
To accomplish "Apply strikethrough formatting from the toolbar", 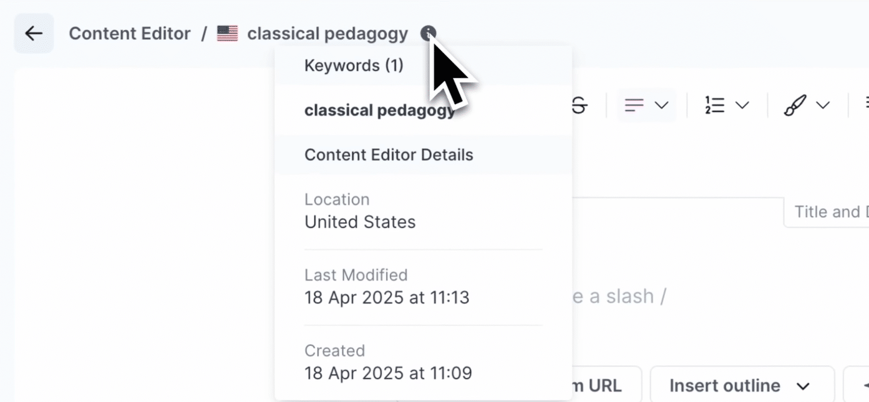I will [580, 105].
